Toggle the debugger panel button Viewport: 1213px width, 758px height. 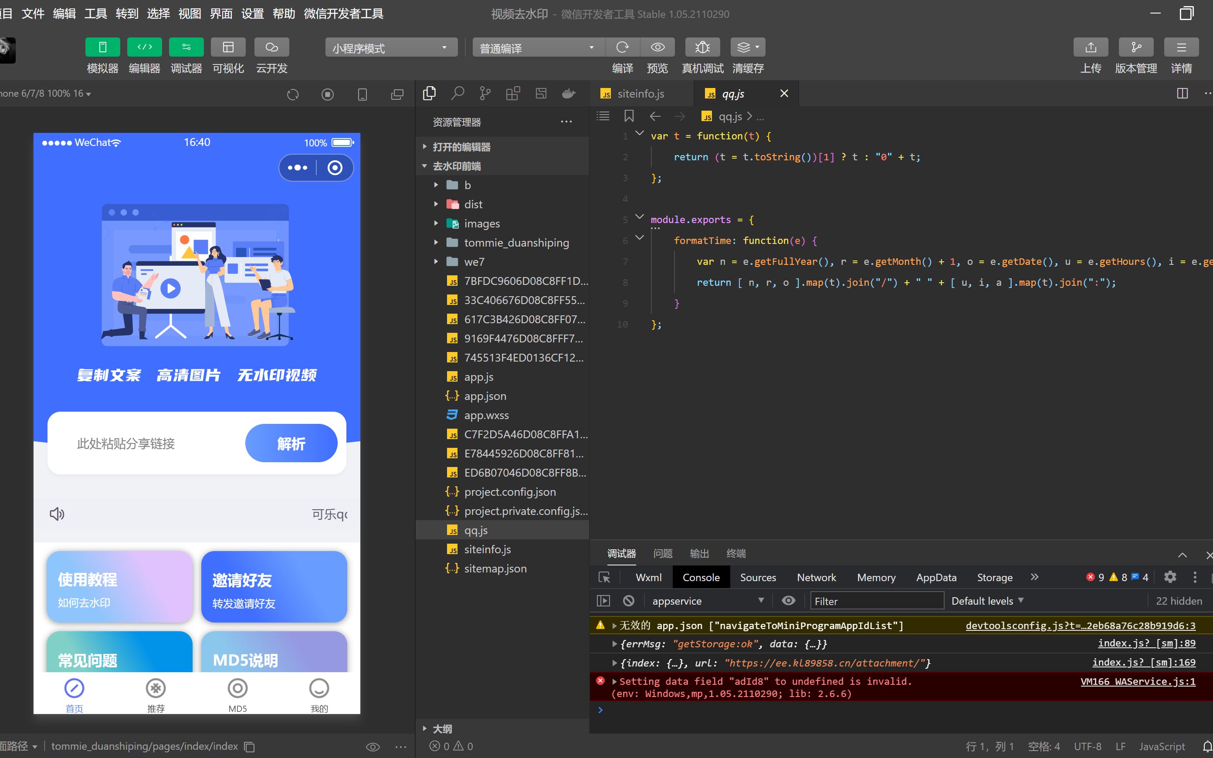pos(186,47)
